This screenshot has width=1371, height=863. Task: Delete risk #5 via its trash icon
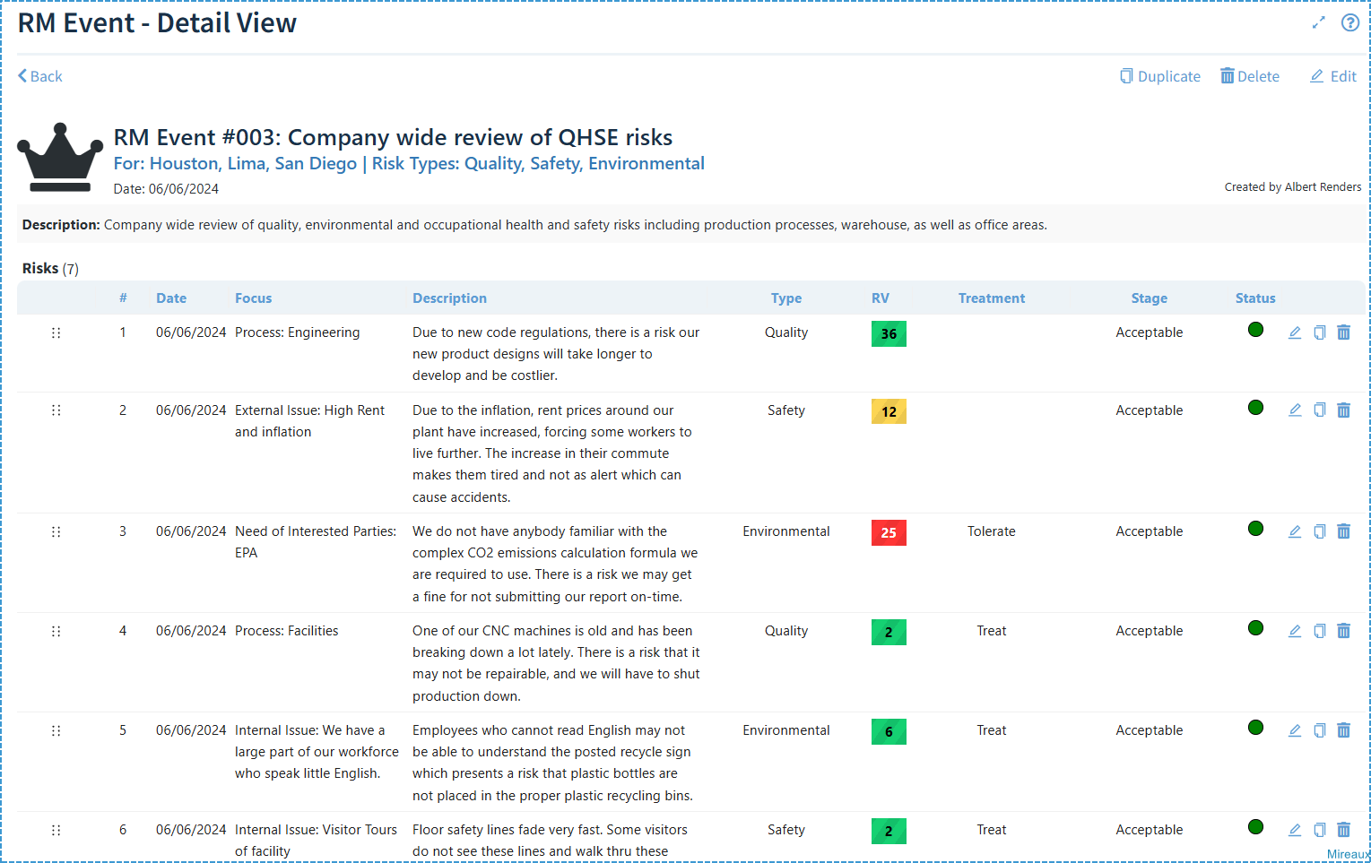click(1344, 729)
